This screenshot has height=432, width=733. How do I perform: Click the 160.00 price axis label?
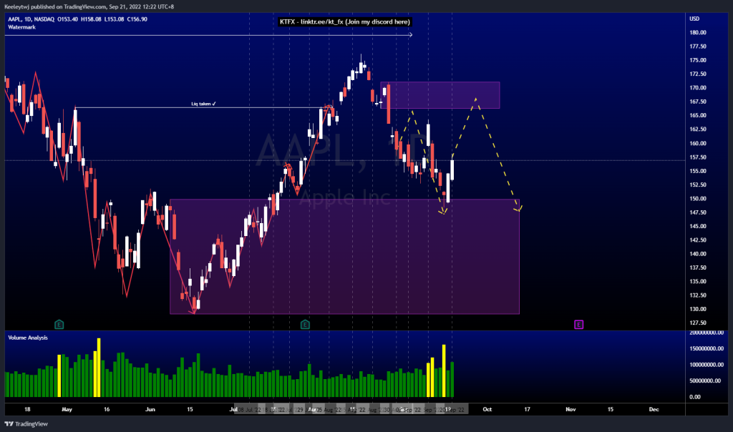pyautogui.click(x=697, y=143)
